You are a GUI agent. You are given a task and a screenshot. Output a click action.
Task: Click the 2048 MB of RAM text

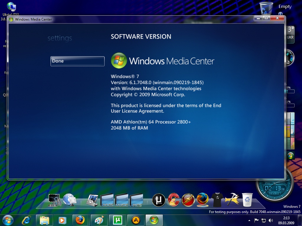pos(129,128)
